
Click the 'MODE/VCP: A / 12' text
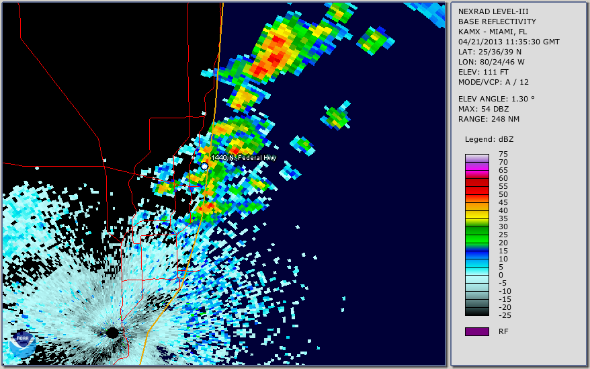coord(493,82)
